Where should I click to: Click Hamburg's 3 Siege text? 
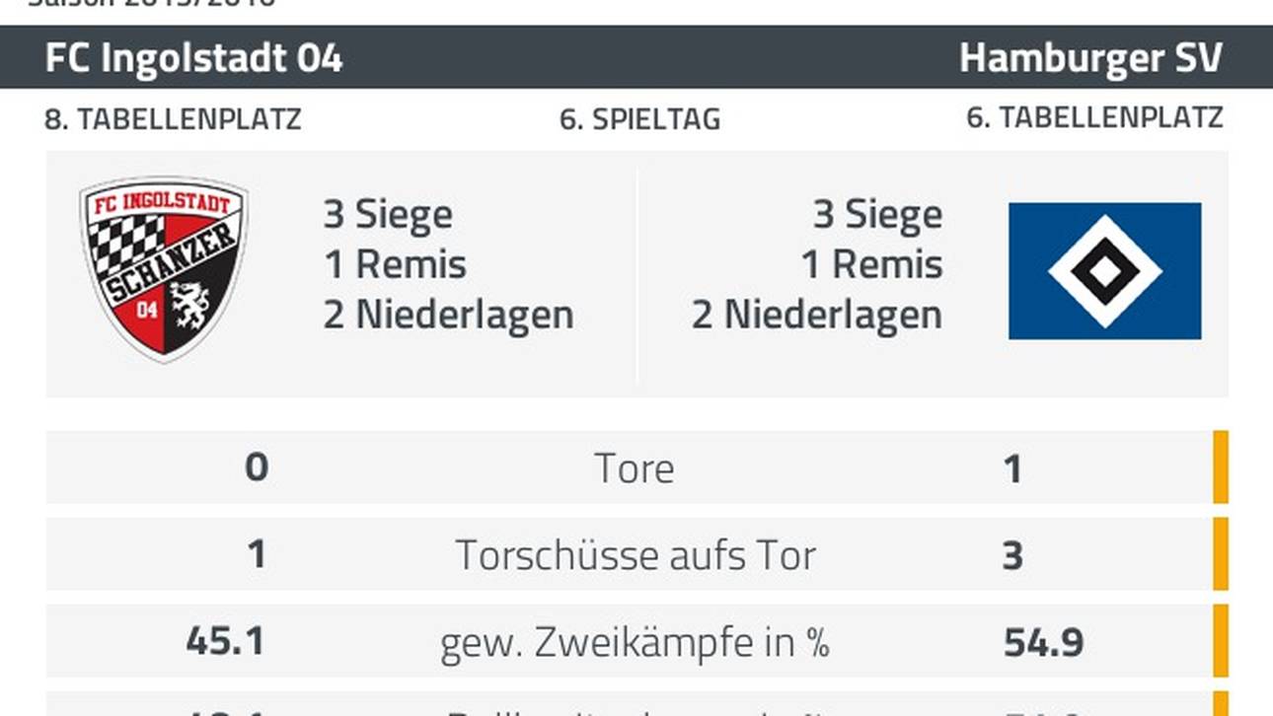click(877, 214)
